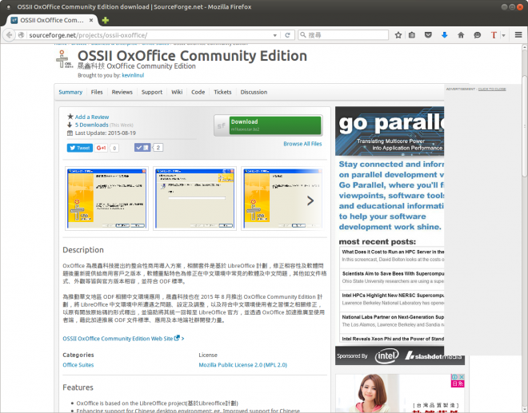
Task: Click the Facebook like checkmark button
Action: [x=142, y=147]
